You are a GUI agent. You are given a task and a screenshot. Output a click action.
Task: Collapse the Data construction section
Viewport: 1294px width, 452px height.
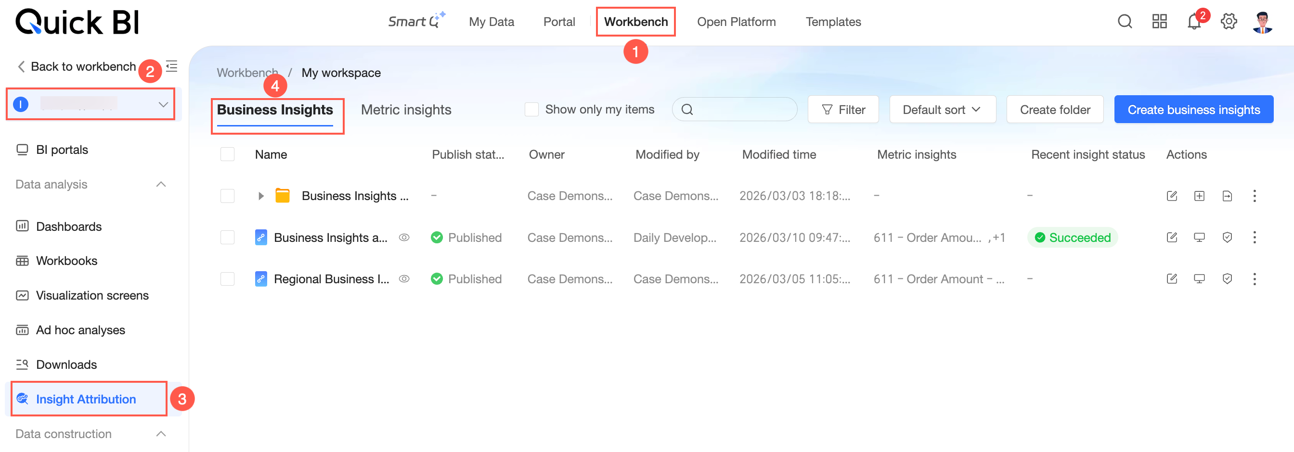pyautogui.click(x=161, y=433)
